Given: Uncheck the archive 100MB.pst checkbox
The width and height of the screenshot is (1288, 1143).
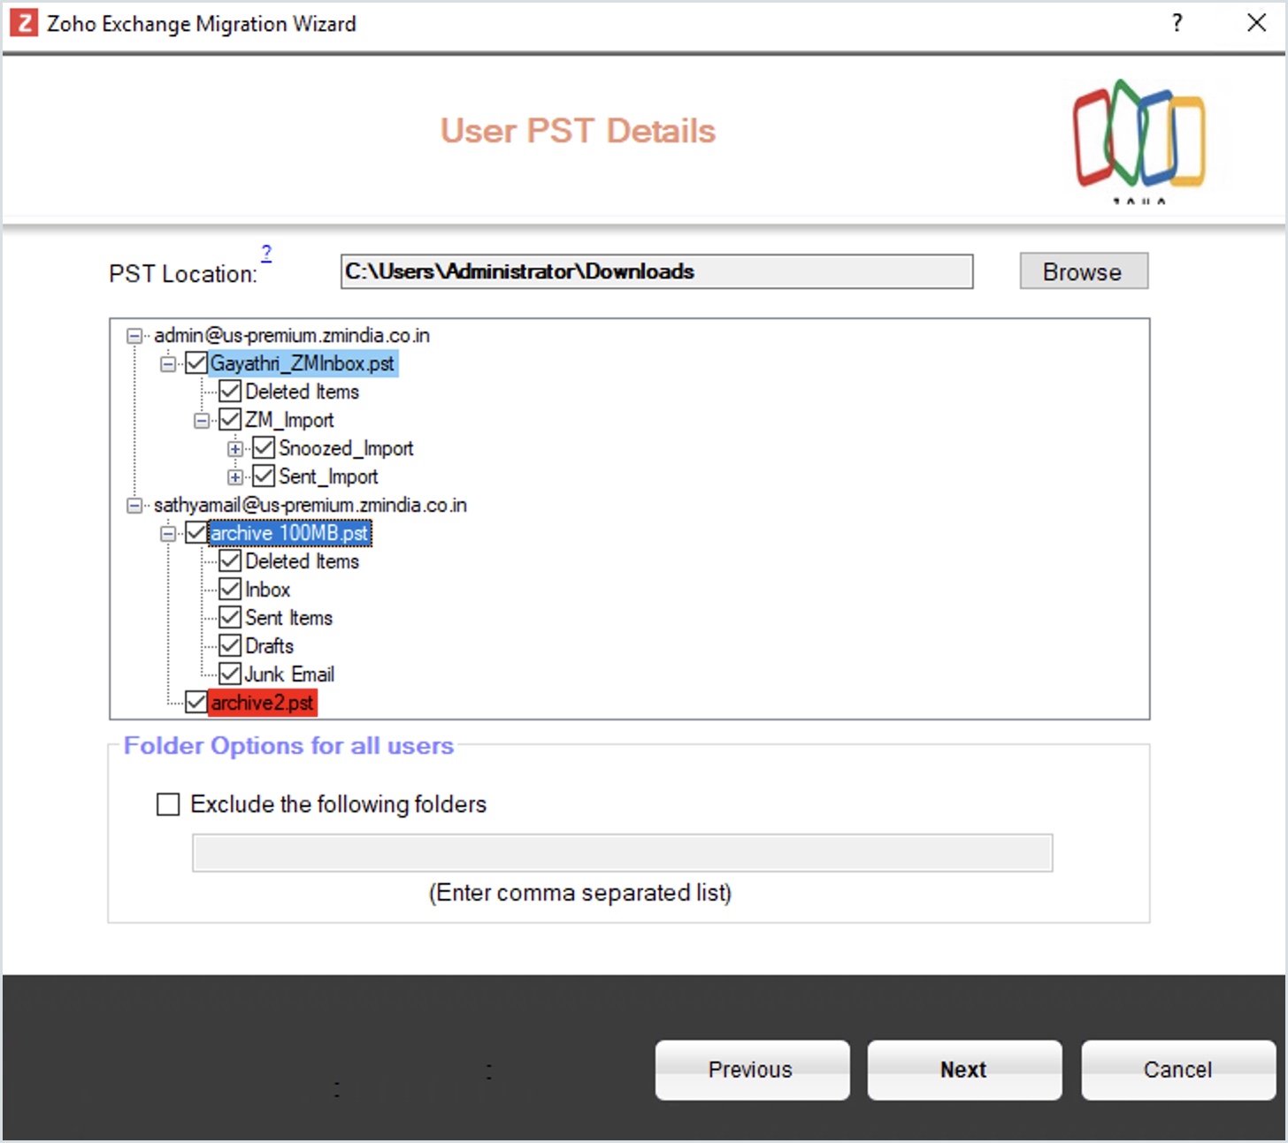Looking at the screenshot, I should 195,533.
